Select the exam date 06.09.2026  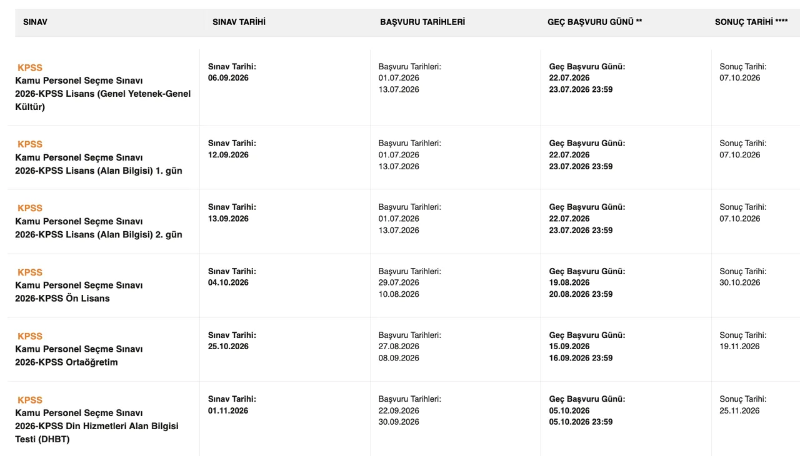pyautogui.click(x=228, y=78)
